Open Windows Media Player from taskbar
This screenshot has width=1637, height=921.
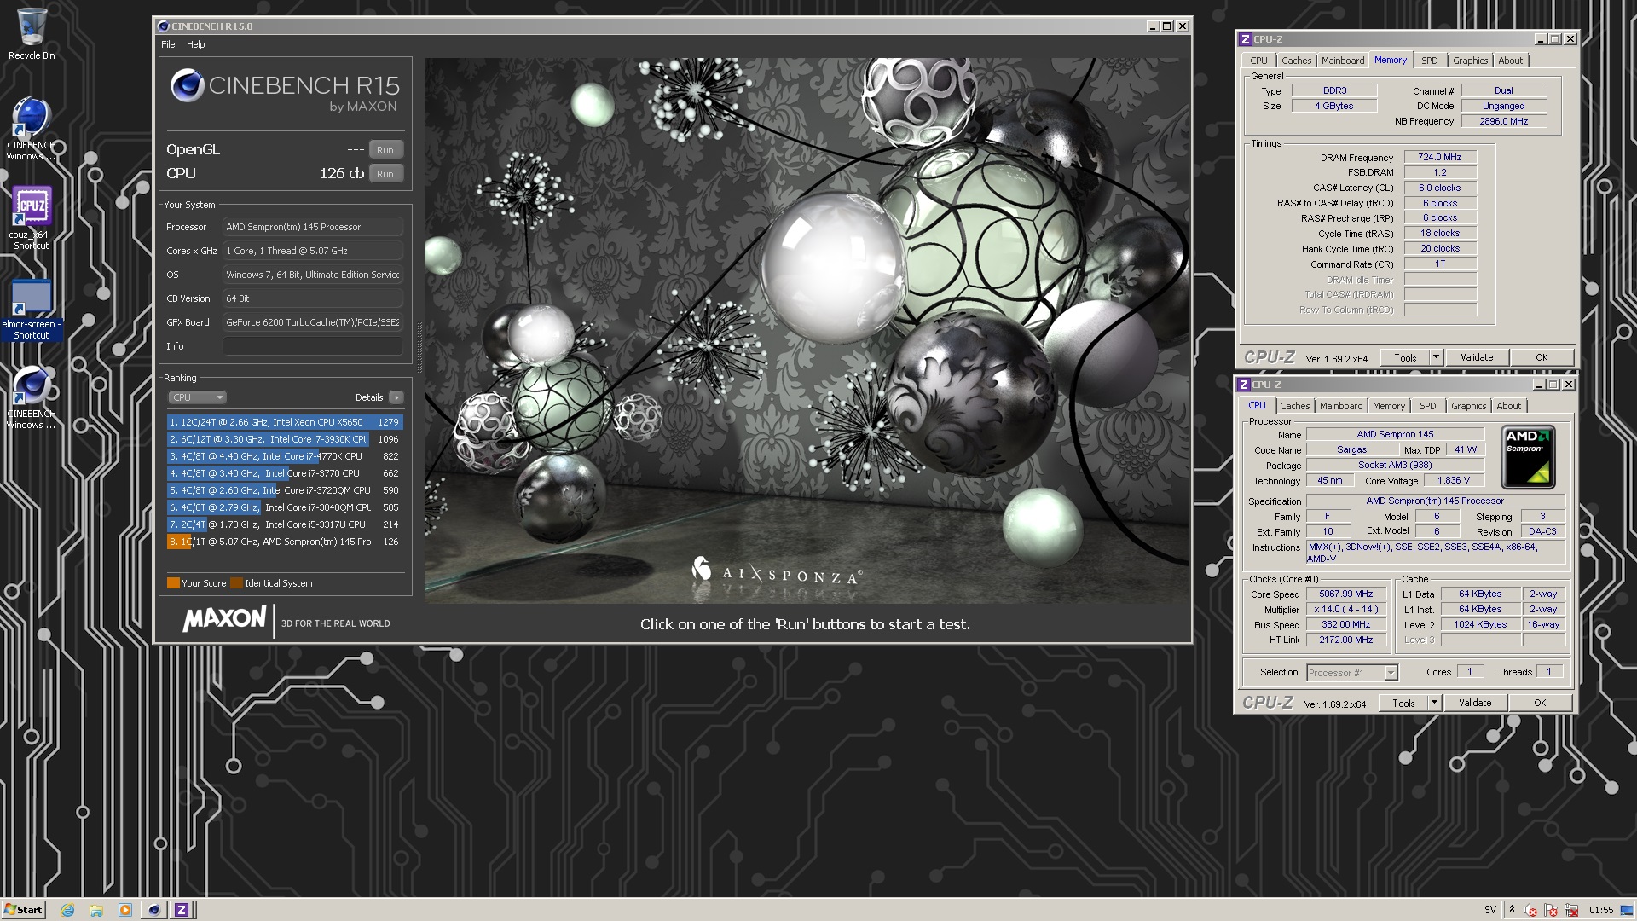[x=125, y=910]
